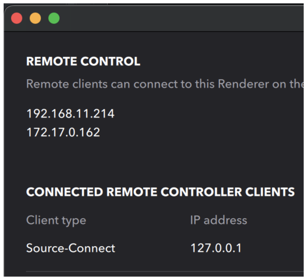
Task: Click the 127.0.0.1 client IP address
Action: coord(216,248)
